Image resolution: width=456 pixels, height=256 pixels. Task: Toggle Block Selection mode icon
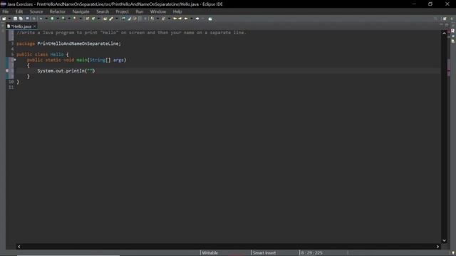point(140,18)
